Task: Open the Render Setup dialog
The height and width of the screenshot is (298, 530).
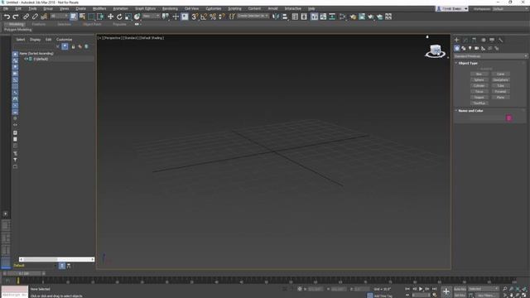Action: pyautogui.click(x=353, y=17)
